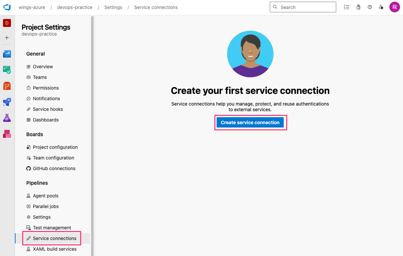Click the "devops-practice" subtitle under Project Settings

(x=39, y=34)
